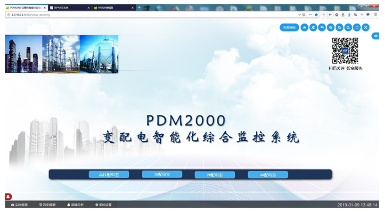Click the 2#配电室 button
Viewport: 385px width, 212px height.
(x=214, y=175)
